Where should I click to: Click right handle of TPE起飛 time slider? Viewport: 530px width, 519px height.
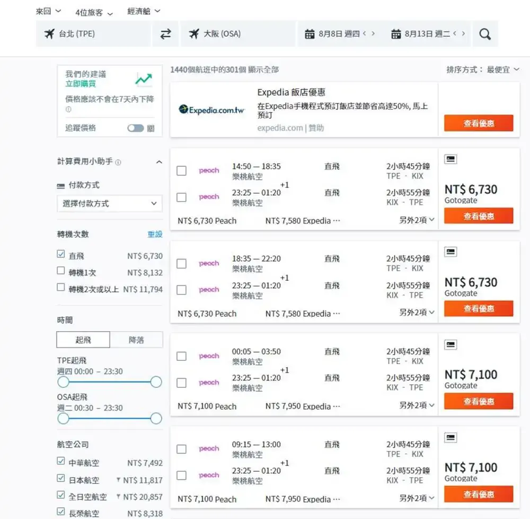coord(156,382)
